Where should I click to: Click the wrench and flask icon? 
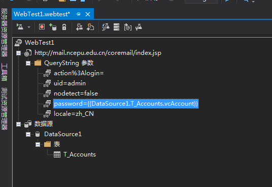(139, 27)
